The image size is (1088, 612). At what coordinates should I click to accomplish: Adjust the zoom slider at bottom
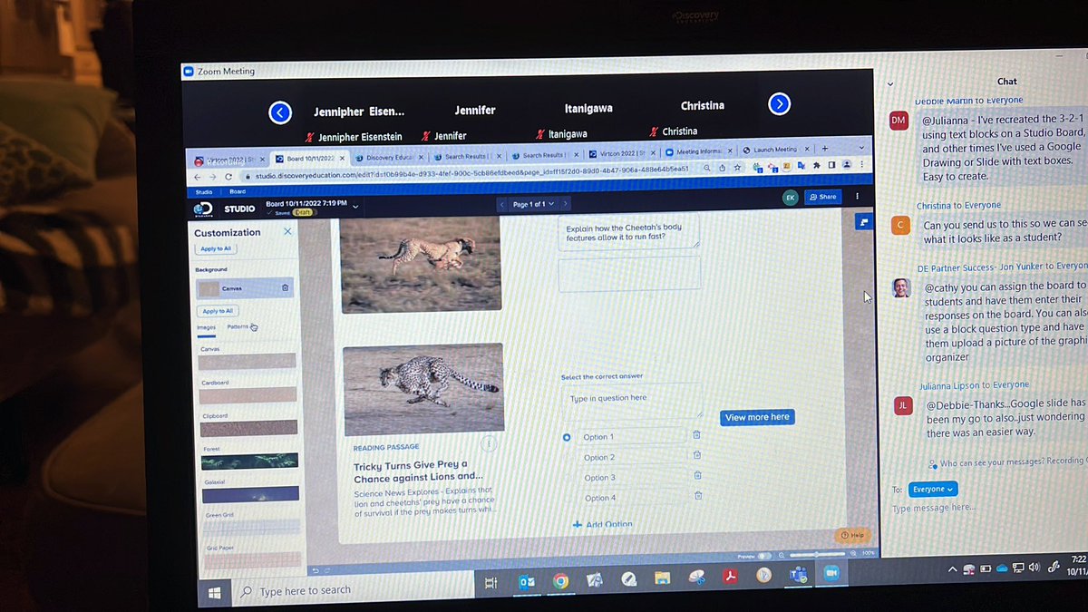(816, 553)
